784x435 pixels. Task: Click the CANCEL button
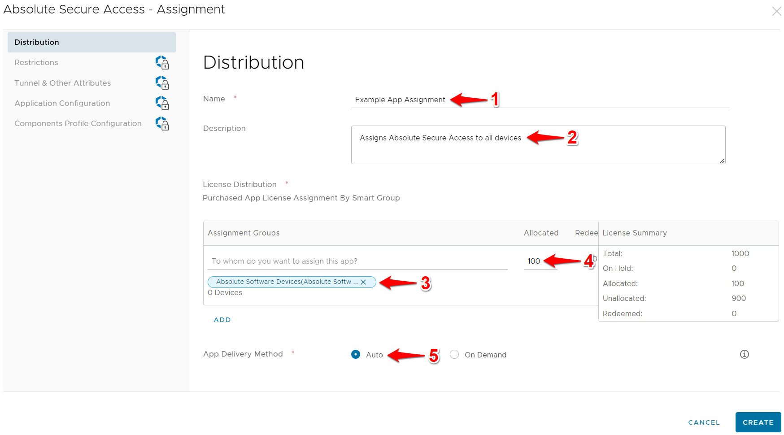pyautogui.click(x=704, y=422)
